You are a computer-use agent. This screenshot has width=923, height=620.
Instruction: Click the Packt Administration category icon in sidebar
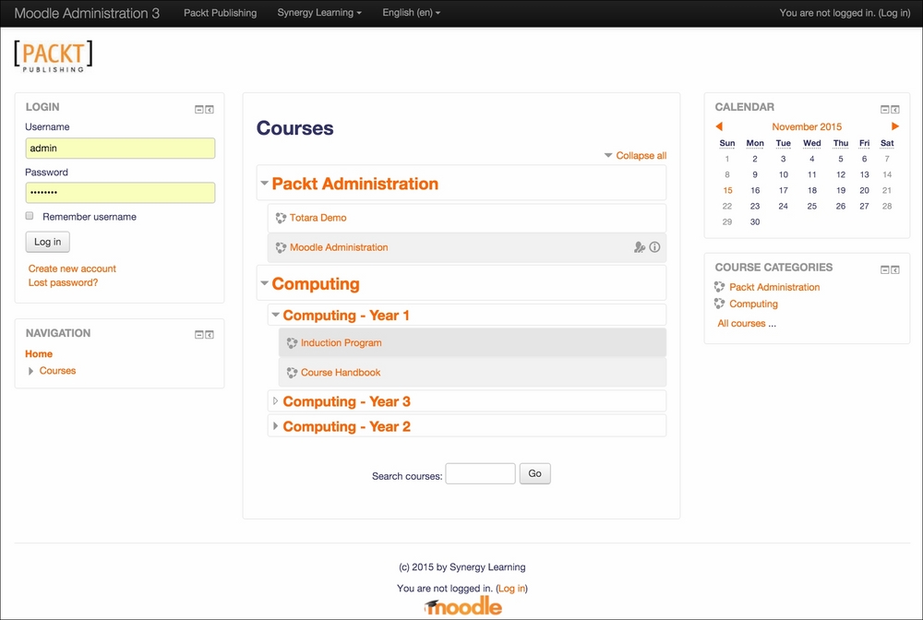(719, 287)
